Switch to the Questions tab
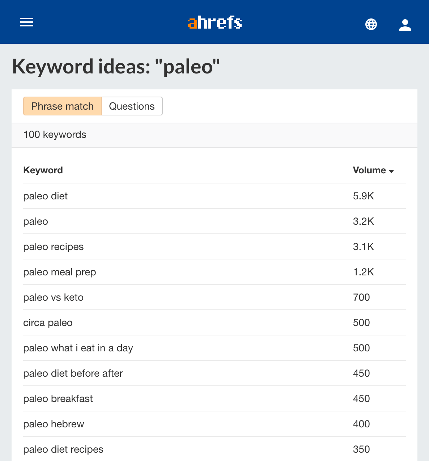 click(x=132, y=106)
